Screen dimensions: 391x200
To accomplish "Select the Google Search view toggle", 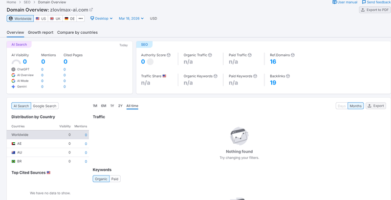I will (44, 106).
